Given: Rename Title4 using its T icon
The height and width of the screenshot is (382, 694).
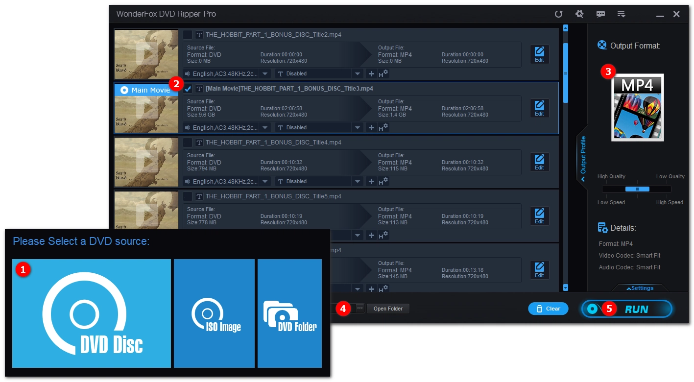Looking at the screenshot, I should 199,143.
